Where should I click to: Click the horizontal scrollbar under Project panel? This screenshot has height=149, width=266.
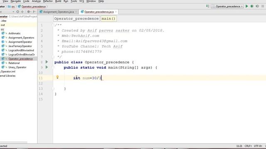pyautogui.click(x=14, y=142)
